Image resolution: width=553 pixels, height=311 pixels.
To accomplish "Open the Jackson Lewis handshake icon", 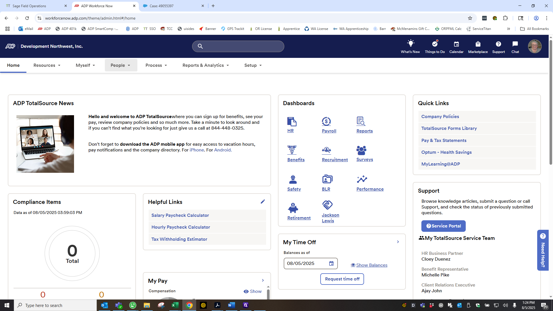I will click(327, 205).
